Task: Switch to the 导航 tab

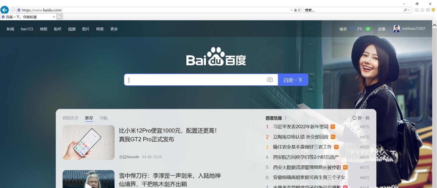Action: pyautogui.click(x=104, y=118)
